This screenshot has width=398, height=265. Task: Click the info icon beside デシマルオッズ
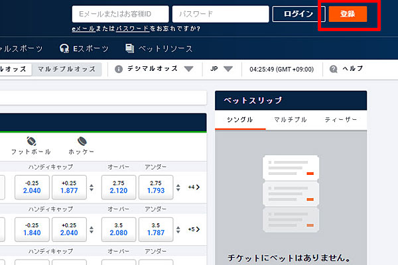click(x=119, y=69)
